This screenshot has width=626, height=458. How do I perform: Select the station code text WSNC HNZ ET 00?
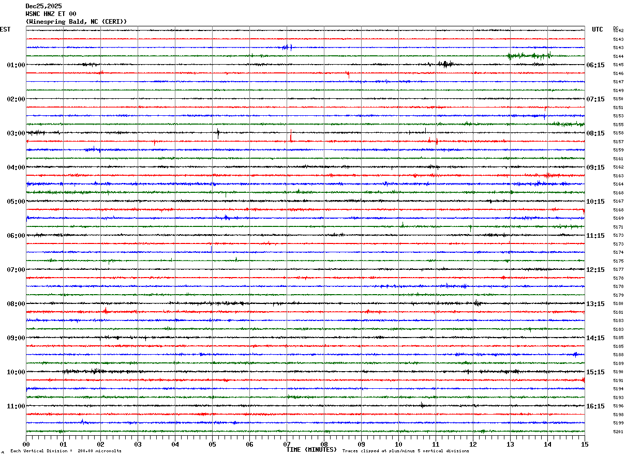51,14
